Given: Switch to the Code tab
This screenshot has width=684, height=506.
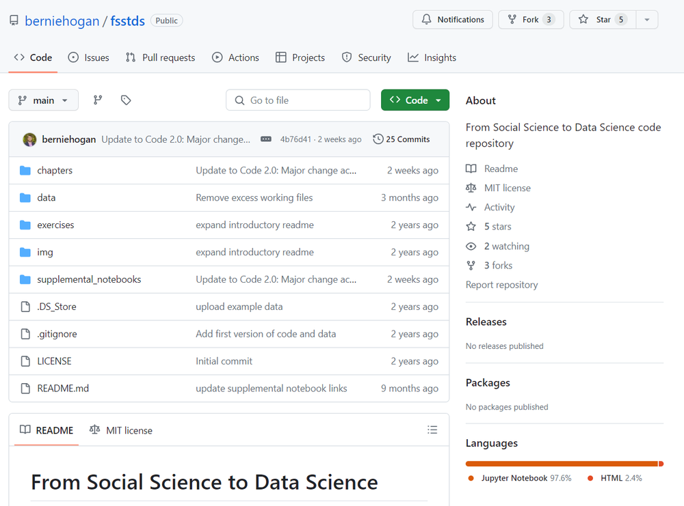Looking at the screenshot, I should (x=33, y=57).
